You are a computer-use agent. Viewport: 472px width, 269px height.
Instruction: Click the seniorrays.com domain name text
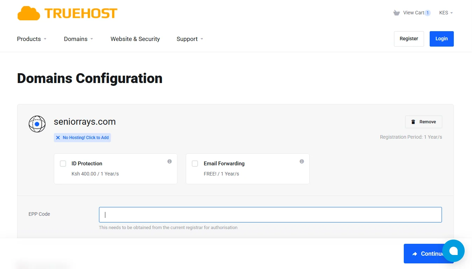coord(85,122)
